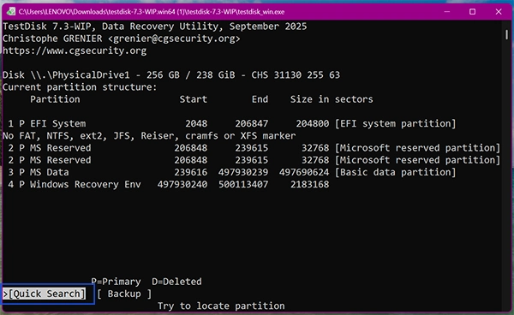Minimize the TestDisk console window
The width and height of the screenshot is (514, 315).
[446, 12]
